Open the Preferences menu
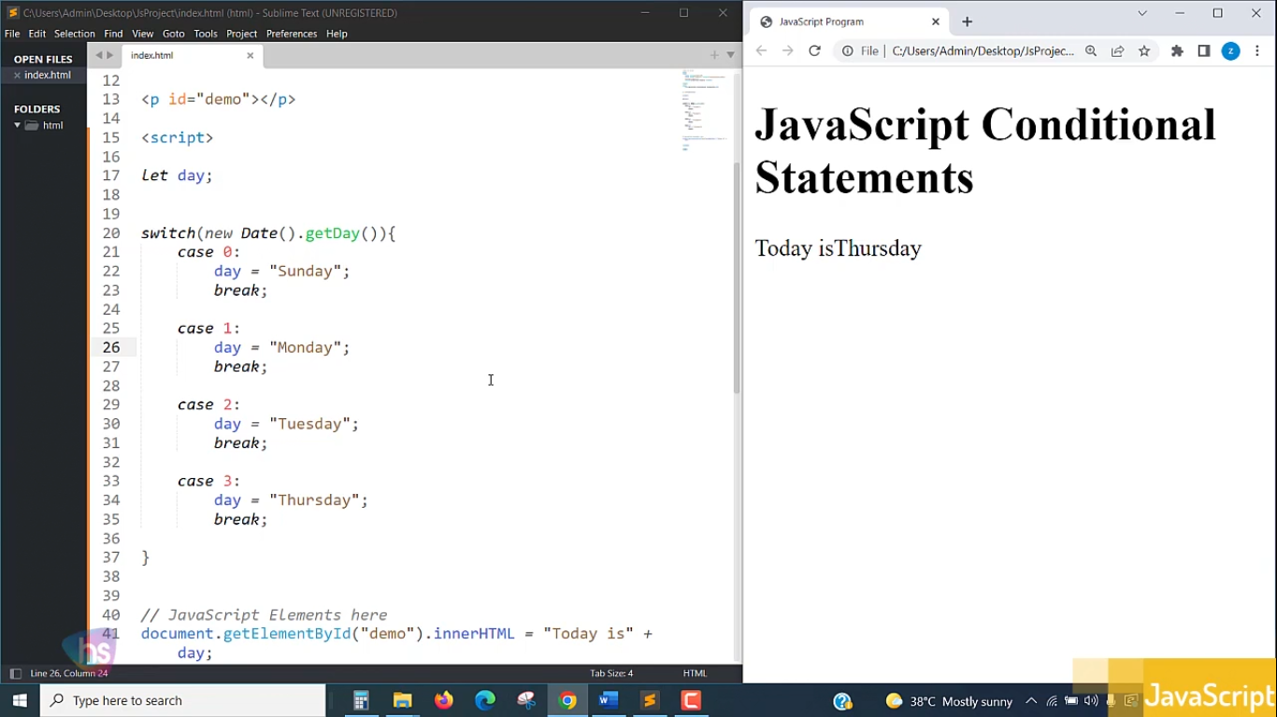Image resolution: width=1277 pixels, height=717 pixels. pos(291,34)
